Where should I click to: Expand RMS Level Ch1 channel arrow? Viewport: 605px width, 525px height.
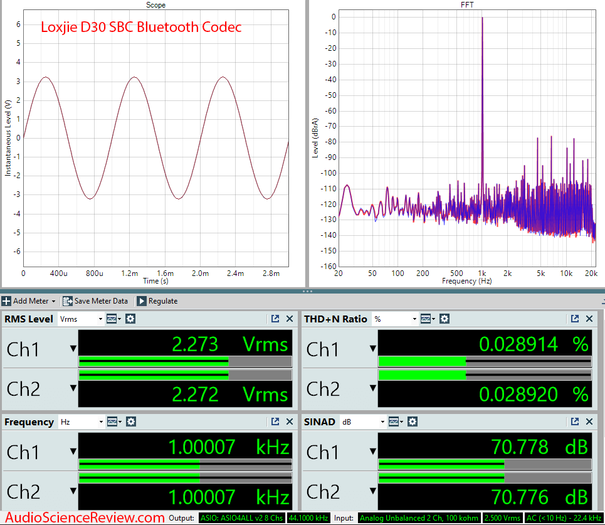click(73, 349)
